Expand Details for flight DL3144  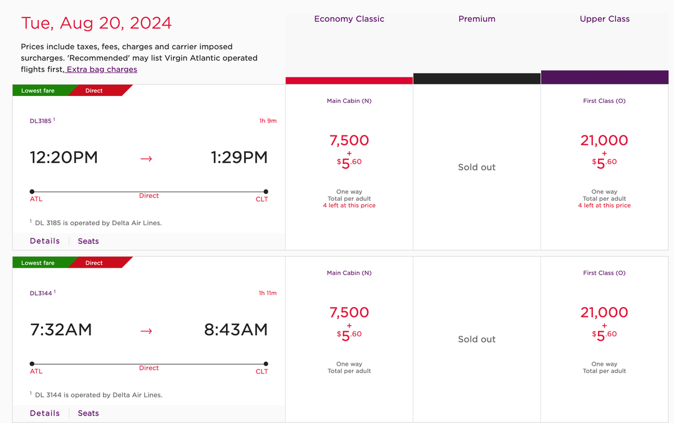click(44, 413)
